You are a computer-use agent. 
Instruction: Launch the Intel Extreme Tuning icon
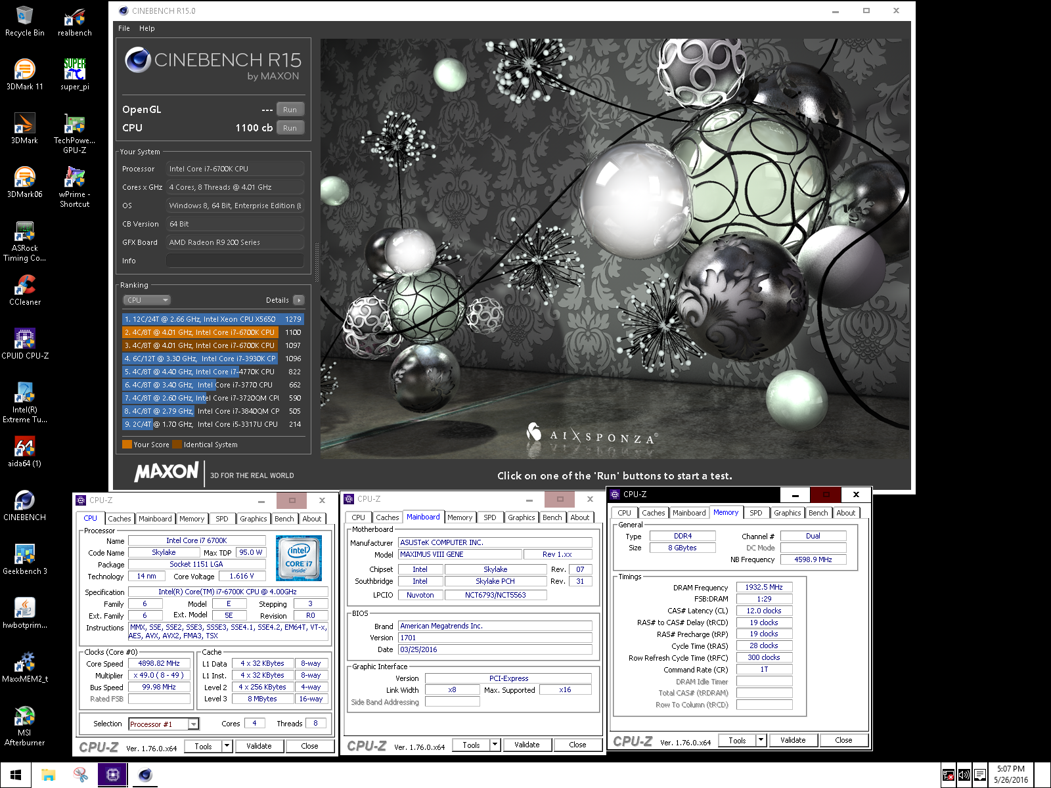point(25,403)
